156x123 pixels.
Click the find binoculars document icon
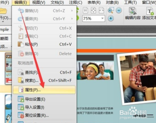pos(21,72)
